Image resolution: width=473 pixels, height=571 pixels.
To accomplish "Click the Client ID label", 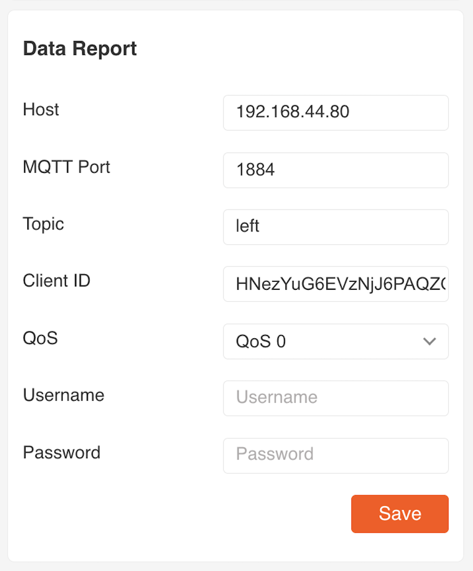I will click(x=56, y=281).
